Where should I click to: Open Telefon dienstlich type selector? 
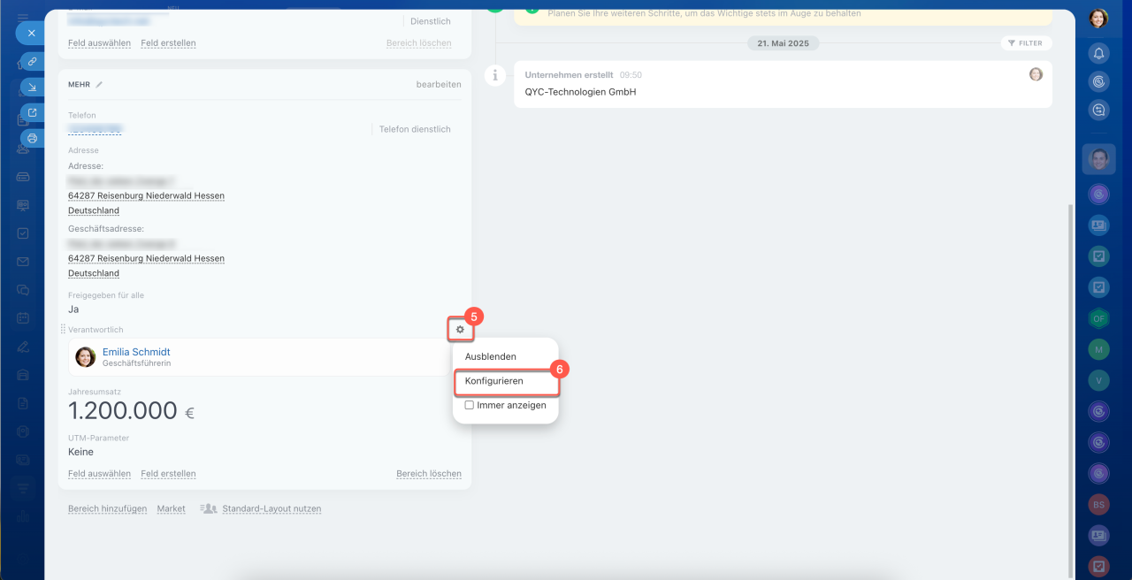(415, 129)
